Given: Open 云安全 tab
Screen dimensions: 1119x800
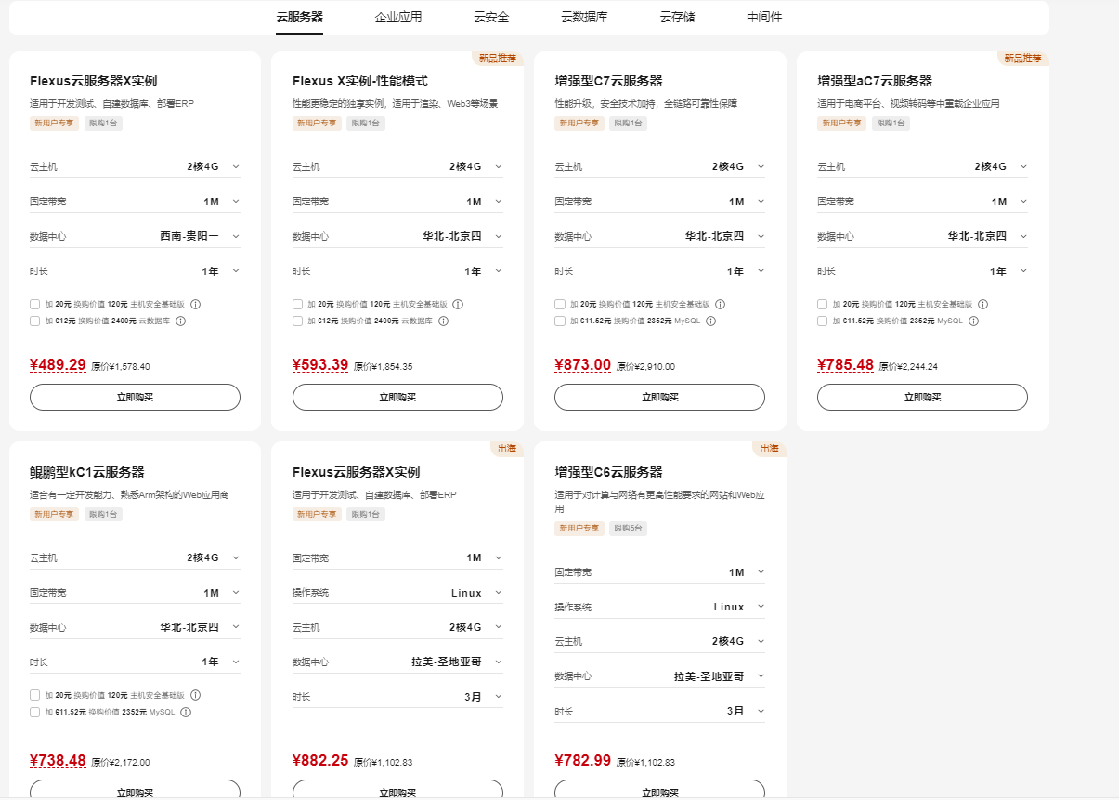Looking at the screenshot, I should 491,17.
